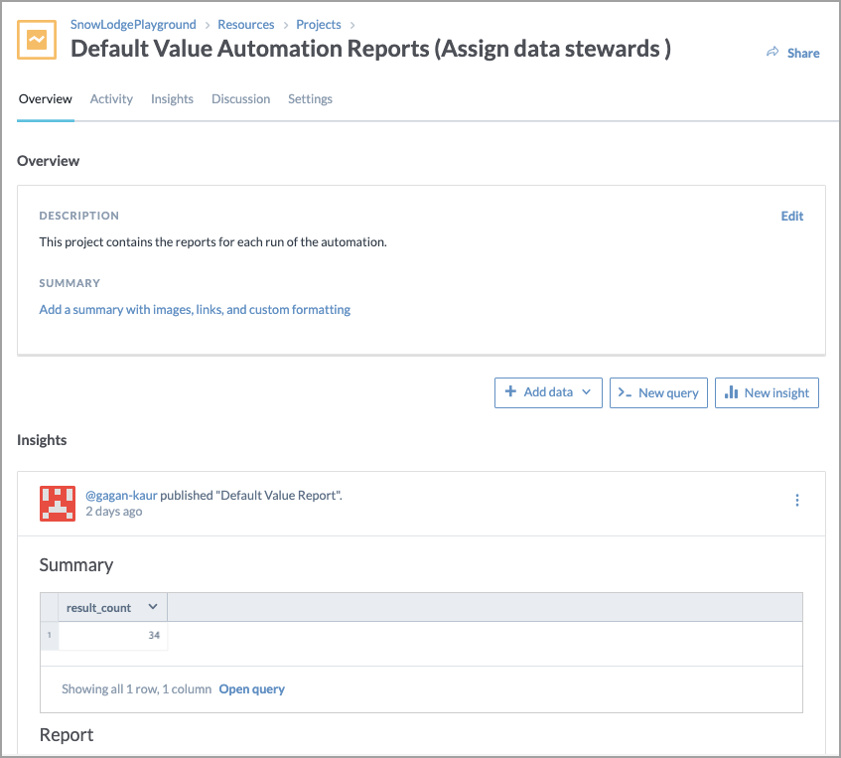Go to the Discussion tab
The width and height of the screenshot is (841, 758).
(240, 99)
